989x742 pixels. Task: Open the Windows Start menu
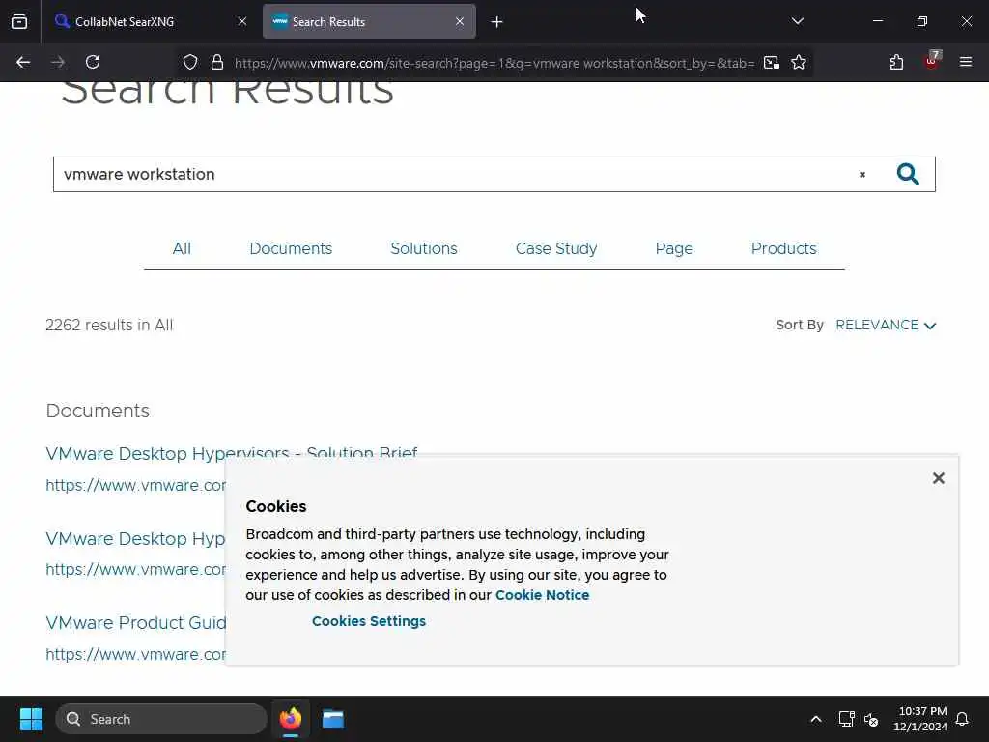(31, 719)
